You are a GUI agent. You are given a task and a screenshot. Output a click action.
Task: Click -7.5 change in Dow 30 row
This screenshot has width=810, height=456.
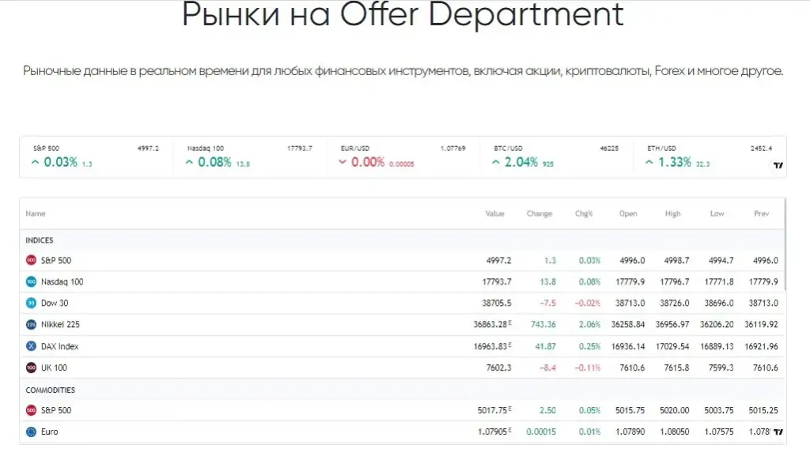547,303
